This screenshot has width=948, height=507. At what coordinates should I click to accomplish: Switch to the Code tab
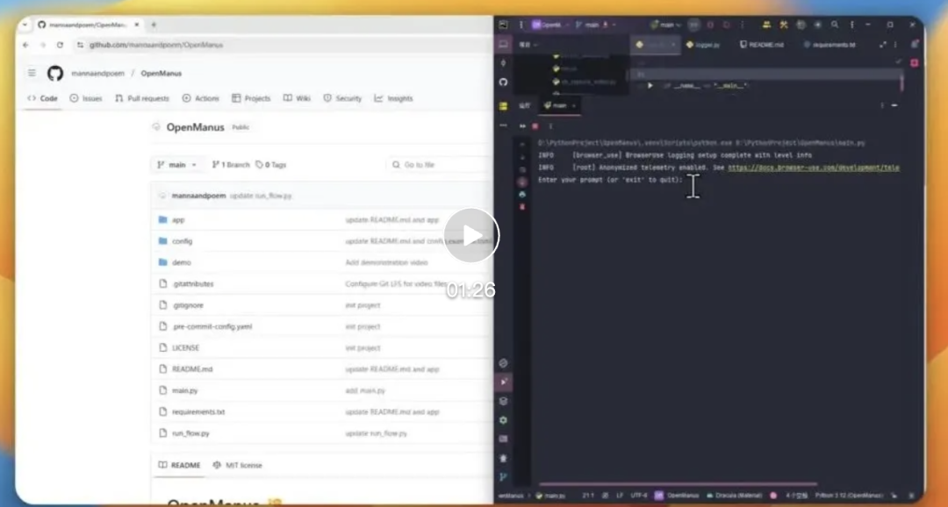(42, 98)
